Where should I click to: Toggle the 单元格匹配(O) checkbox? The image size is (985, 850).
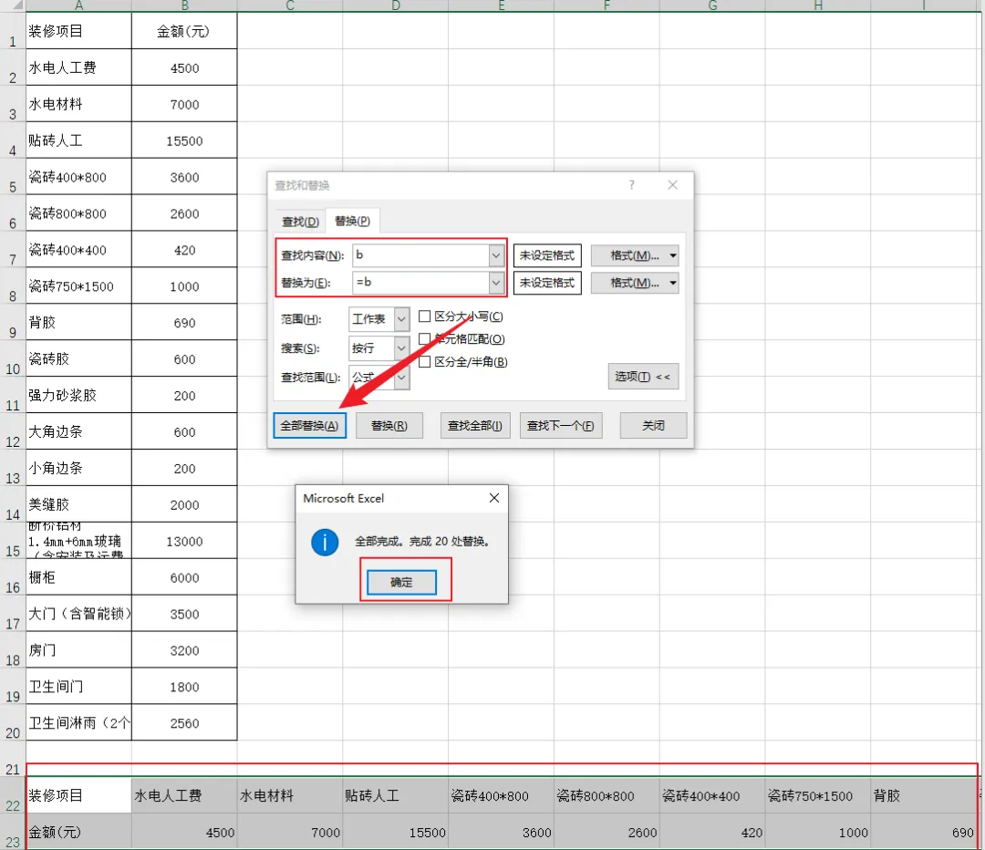pos(425,338)
